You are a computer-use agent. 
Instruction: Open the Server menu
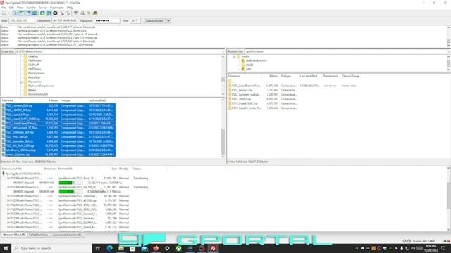click(x=43, y=8)
